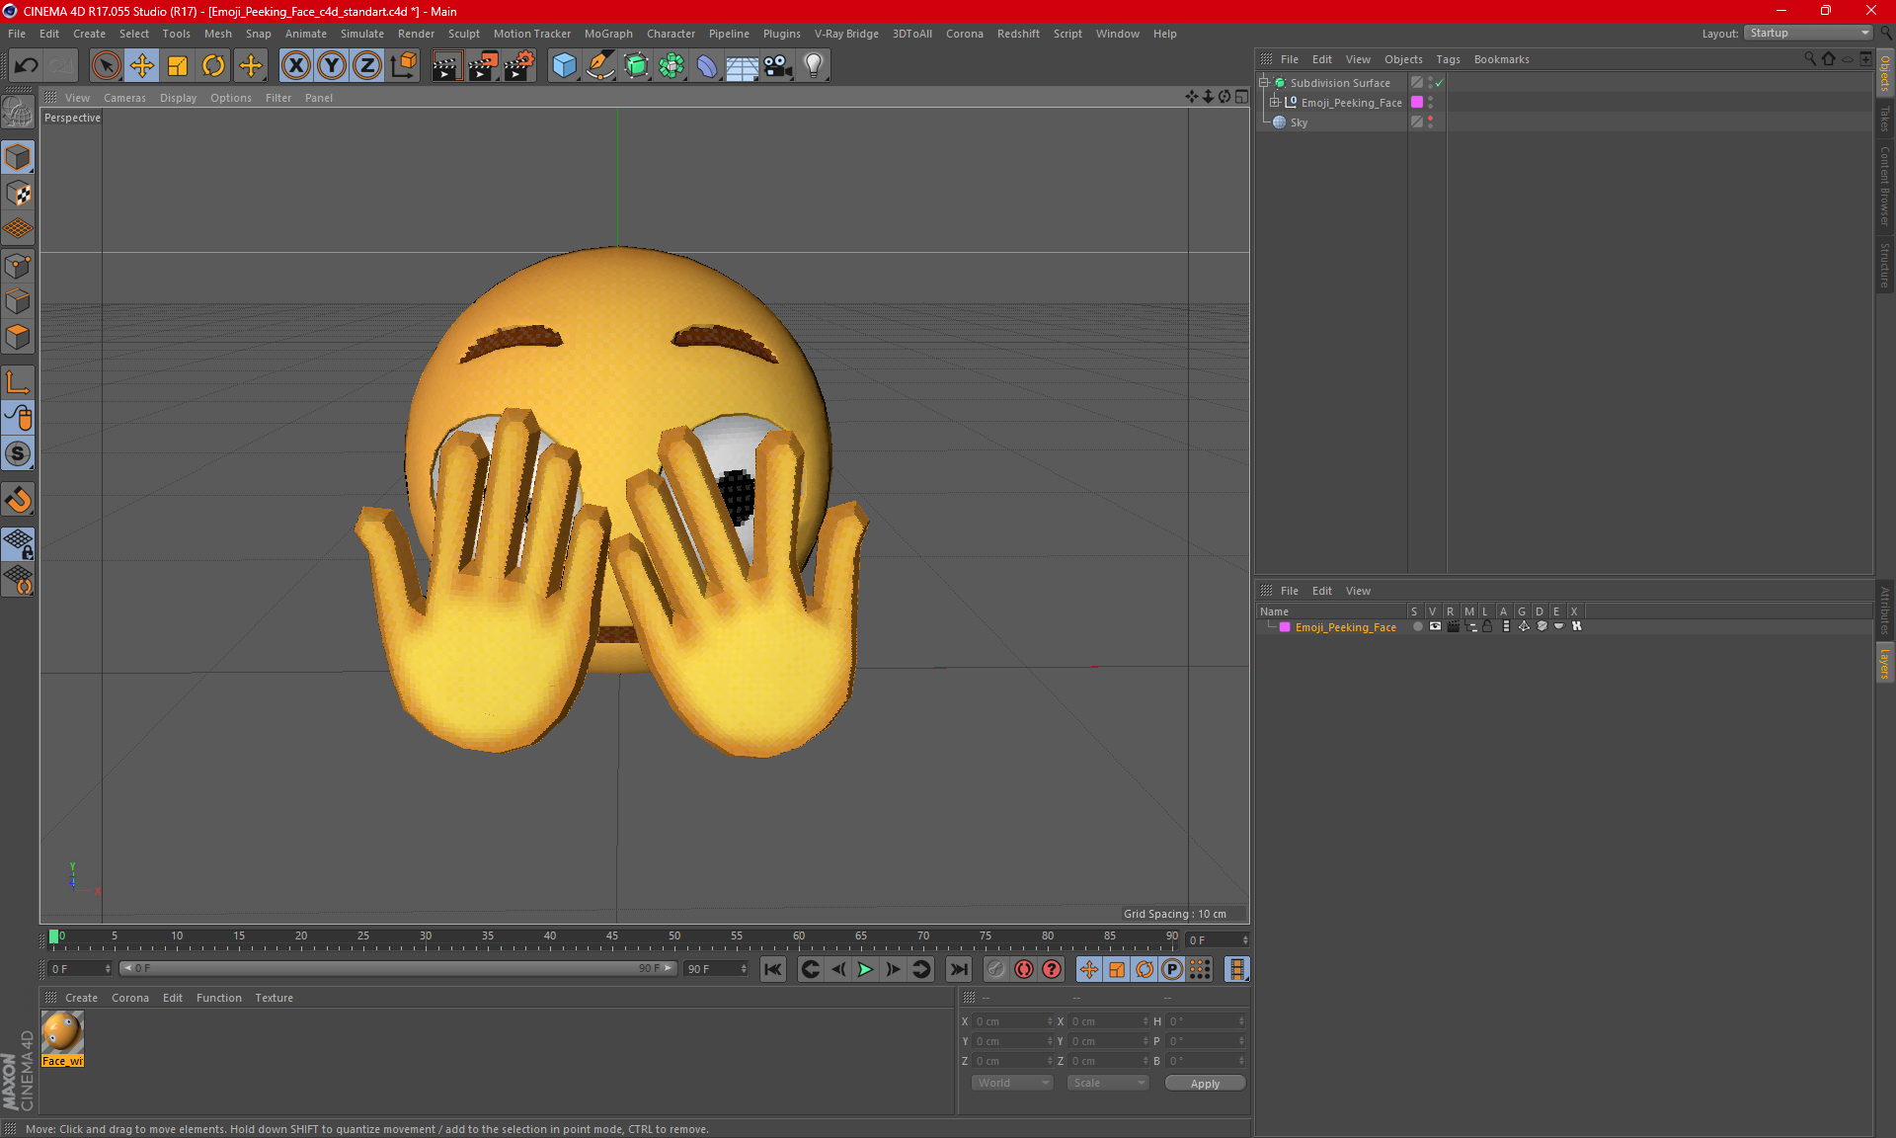Open the Sculpt menu
1896x1138 pixels.
[463, 34]
